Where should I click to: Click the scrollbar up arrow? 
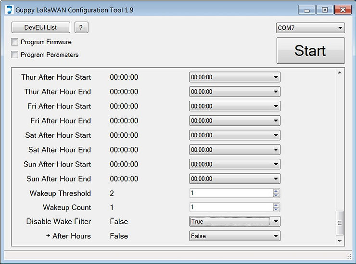click(340, 72)
